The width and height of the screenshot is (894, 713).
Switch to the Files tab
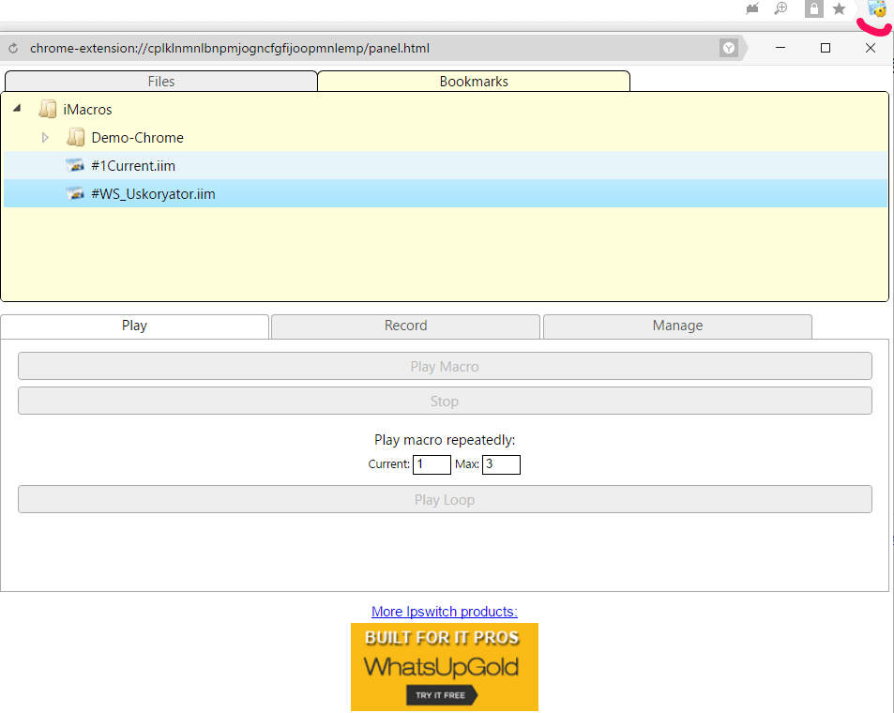click(160, 82)
